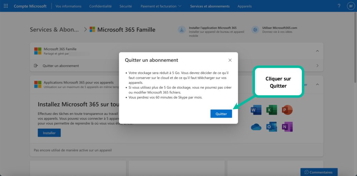Open the BF account profile avatar
This screenshot has width=357, height=176.
click(x=350, y=6)
